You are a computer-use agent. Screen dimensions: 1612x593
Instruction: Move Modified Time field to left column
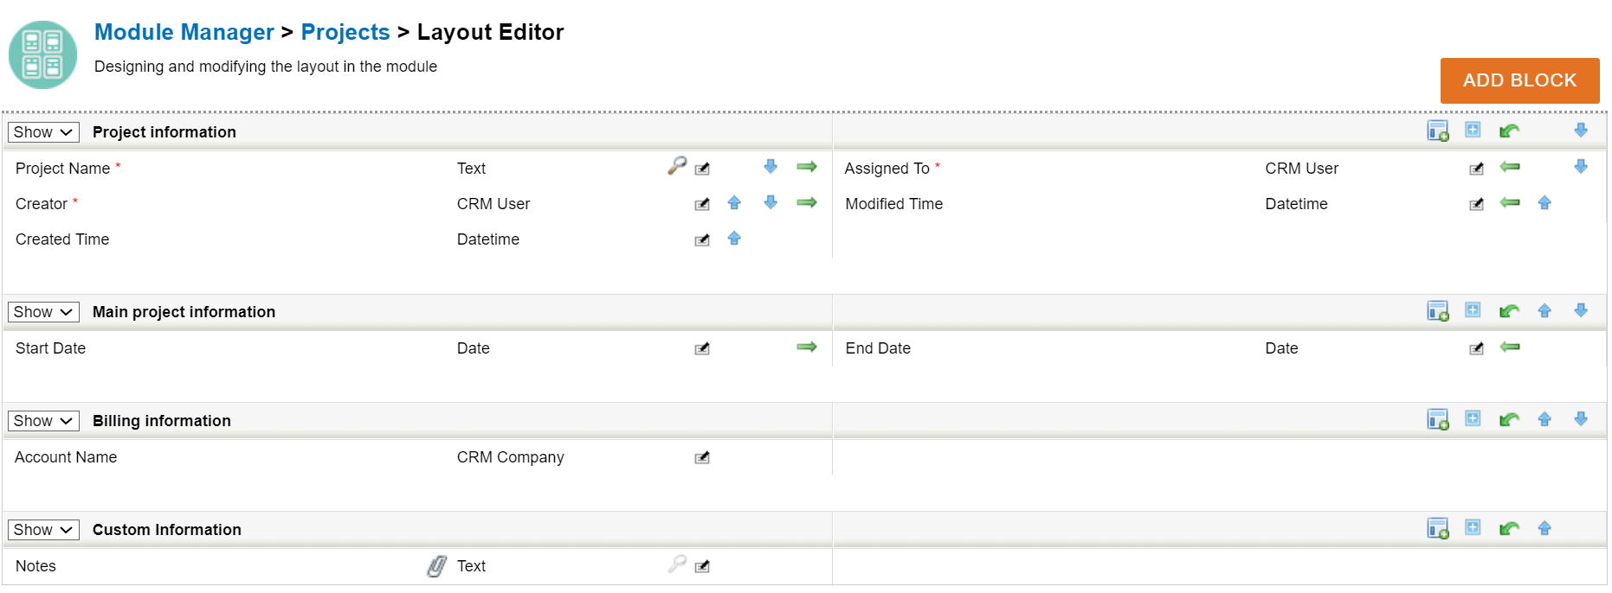point(1510,202)
